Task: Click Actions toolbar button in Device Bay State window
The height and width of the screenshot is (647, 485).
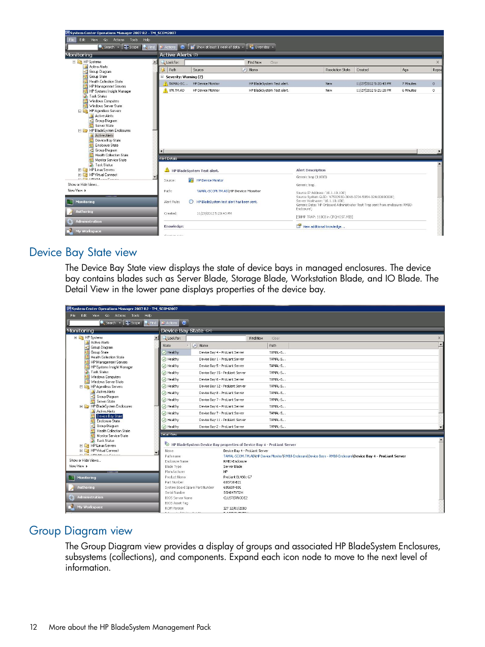Action: 169,323
